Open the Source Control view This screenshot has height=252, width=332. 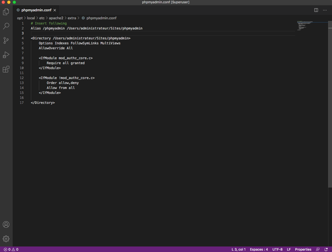click(x=6, y=40)
